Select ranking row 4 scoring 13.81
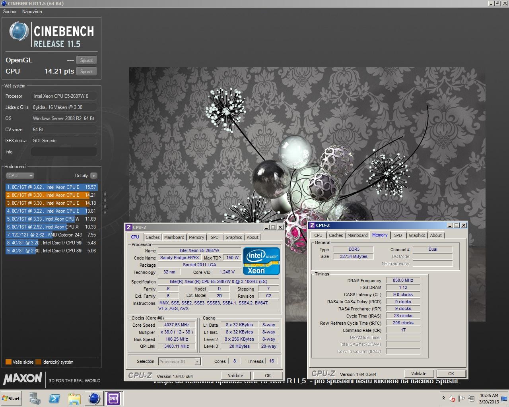Screen dimensions: 509x407 click(x=51, y=211)
